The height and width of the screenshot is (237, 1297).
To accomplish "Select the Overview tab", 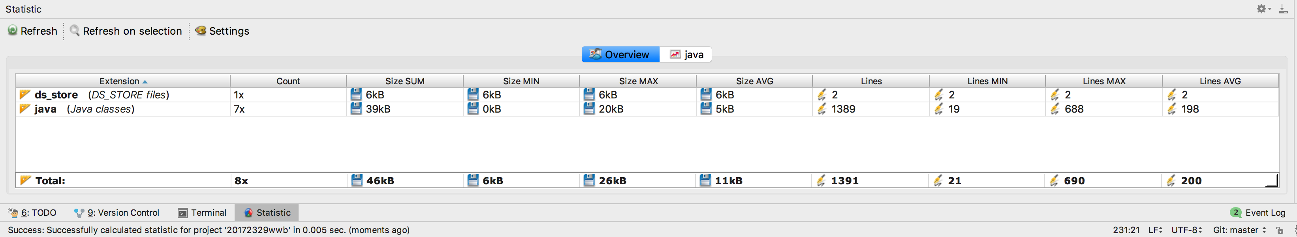I will 620,54.
